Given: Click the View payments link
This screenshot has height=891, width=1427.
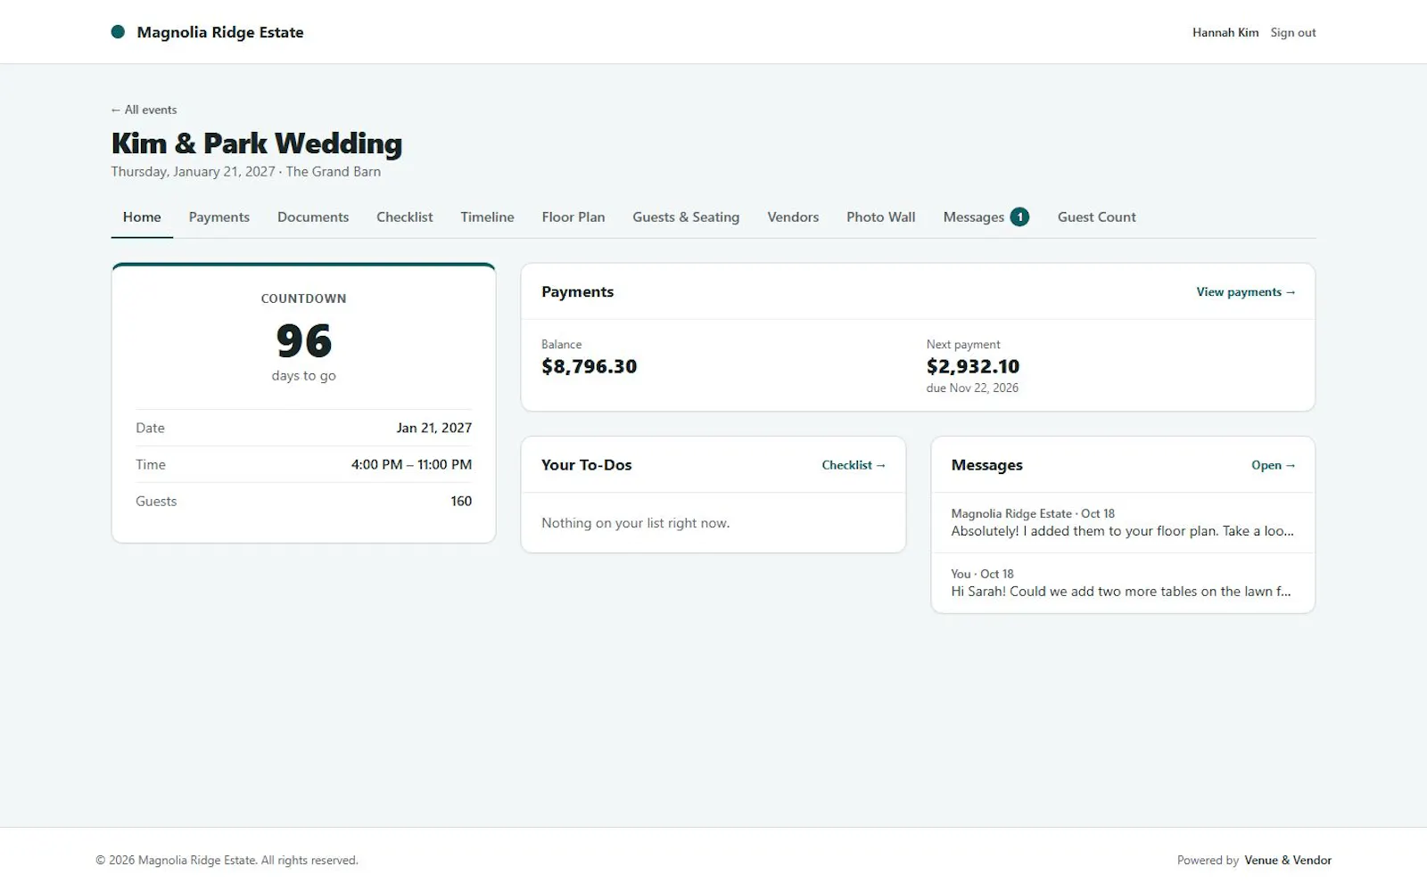Looking at the screenshot, I should coord(1246,291).
